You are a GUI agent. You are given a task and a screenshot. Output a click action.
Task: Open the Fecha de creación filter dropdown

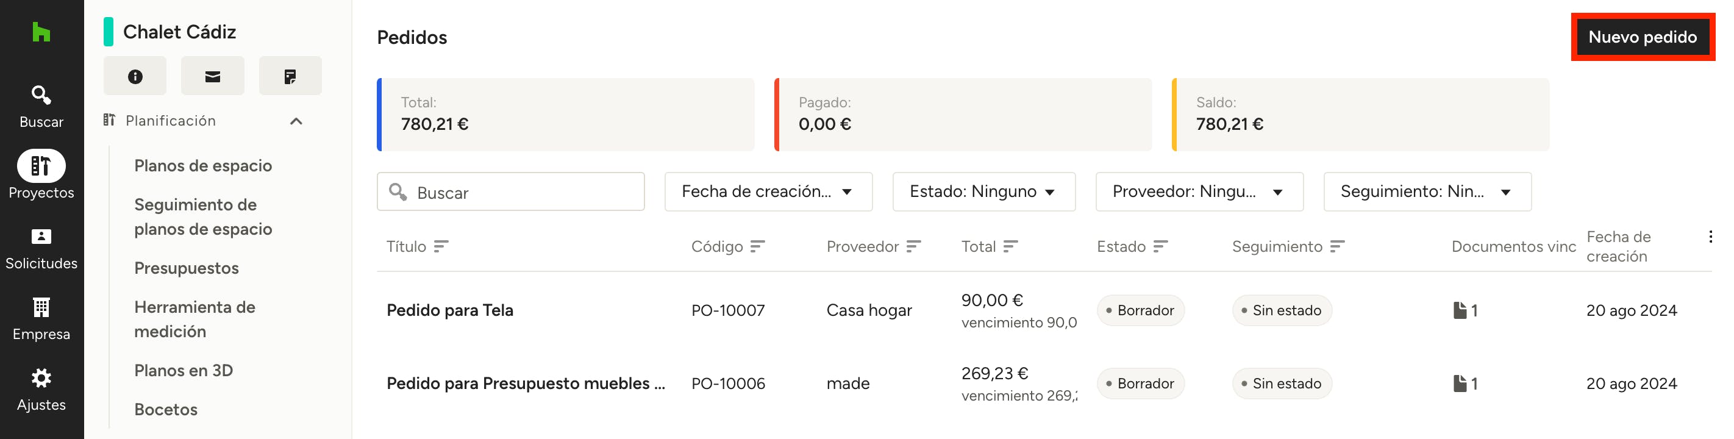pyautogui.click(x=768, y=192)
